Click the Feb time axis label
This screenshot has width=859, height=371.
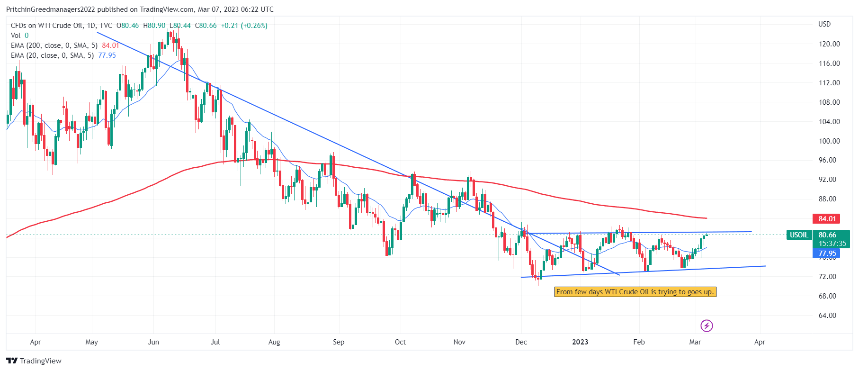(639, 342)
